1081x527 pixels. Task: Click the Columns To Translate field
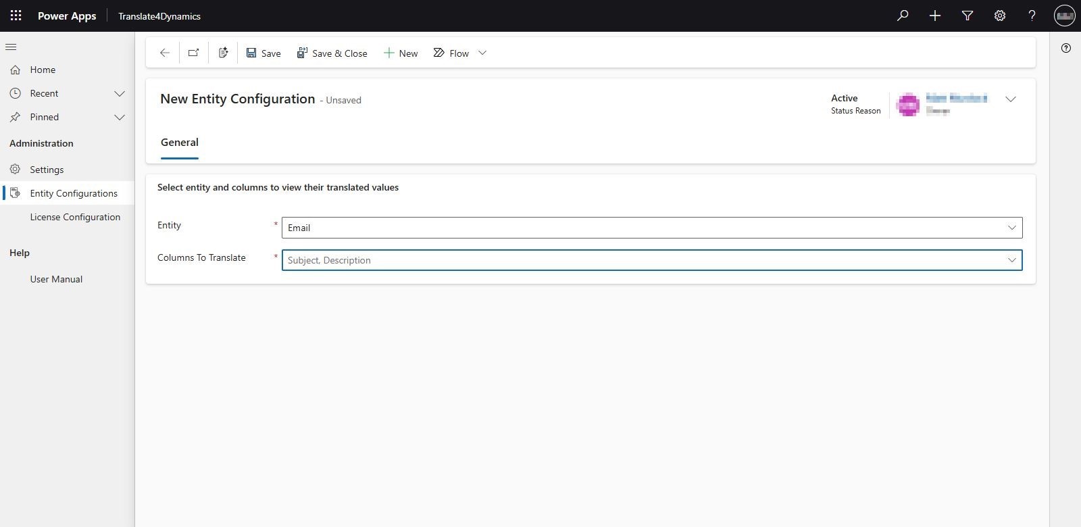point(652,260)
